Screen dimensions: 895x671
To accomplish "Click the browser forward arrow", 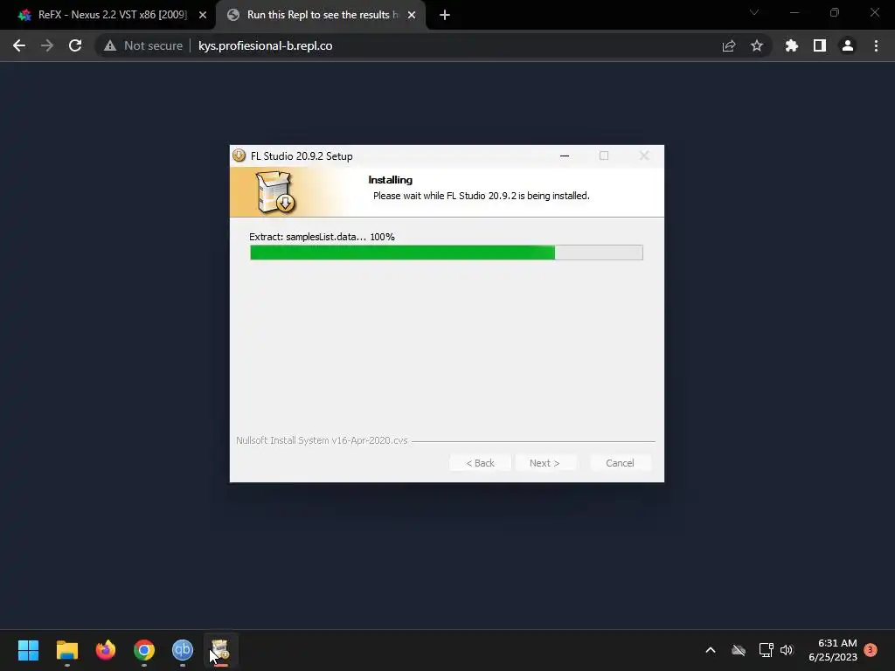I will click(x=47, y=45).
